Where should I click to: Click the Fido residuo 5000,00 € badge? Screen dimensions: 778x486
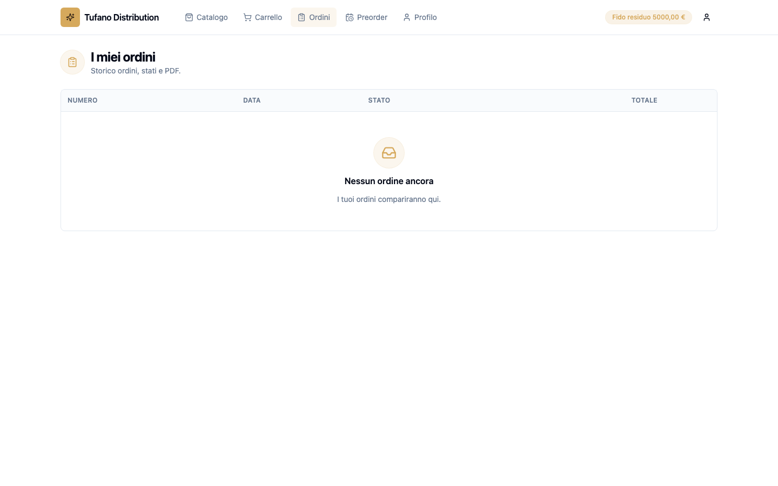tap(648, 17)
